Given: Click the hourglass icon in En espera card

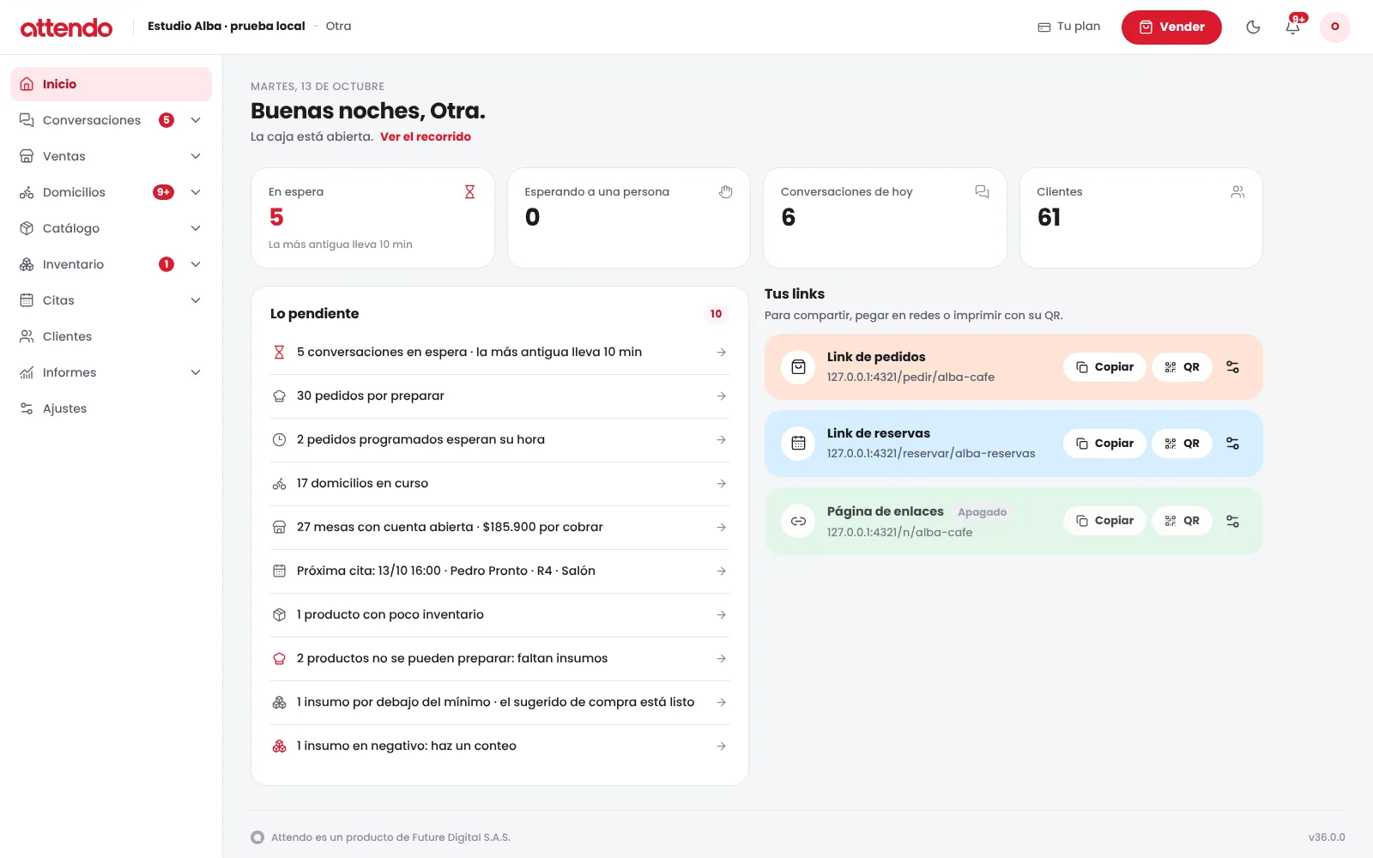Looking at the screenshot, I should (469, 192).
